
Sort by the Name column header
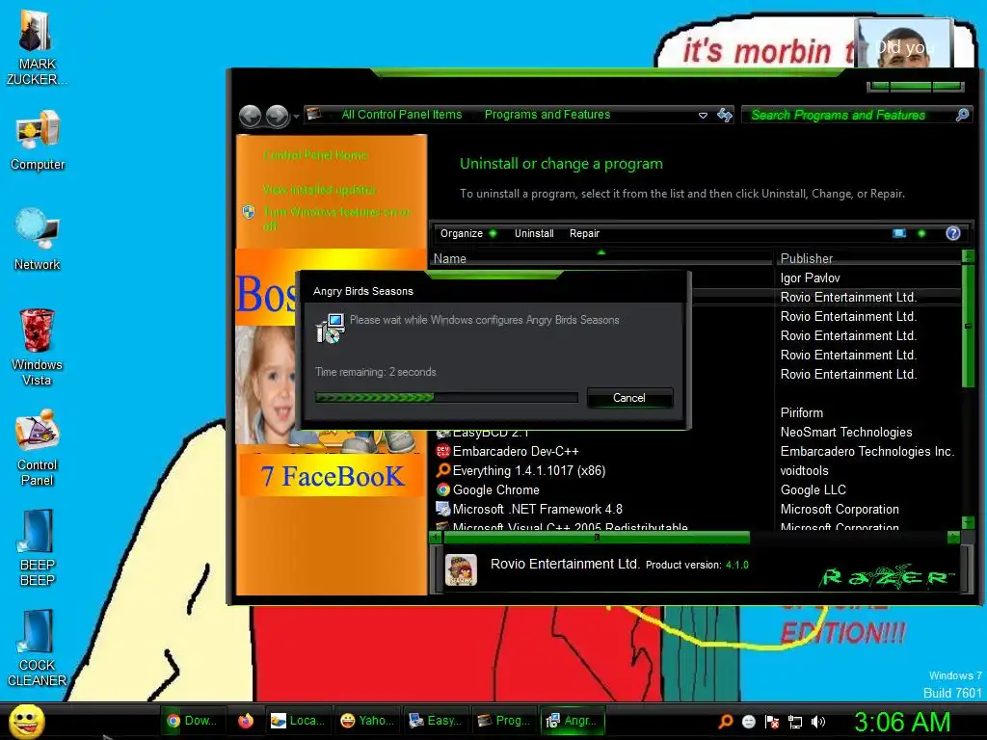(601, 258)
